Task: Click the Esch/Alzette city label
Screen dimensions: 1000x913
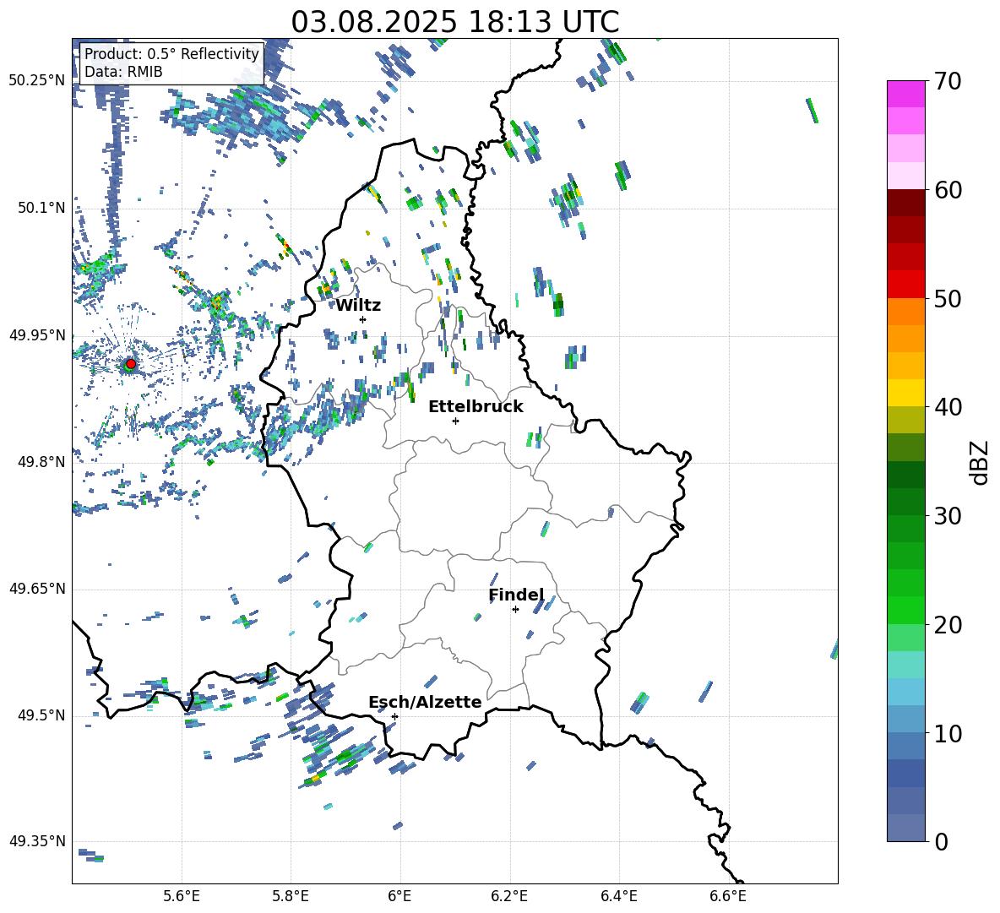Action: pos(426,702)
